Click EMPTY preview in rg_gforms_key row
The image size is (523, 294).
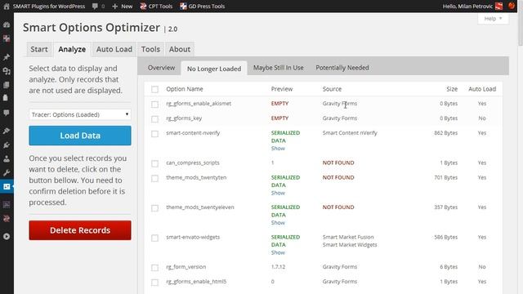pyautogui.click(x=279, y=118)
